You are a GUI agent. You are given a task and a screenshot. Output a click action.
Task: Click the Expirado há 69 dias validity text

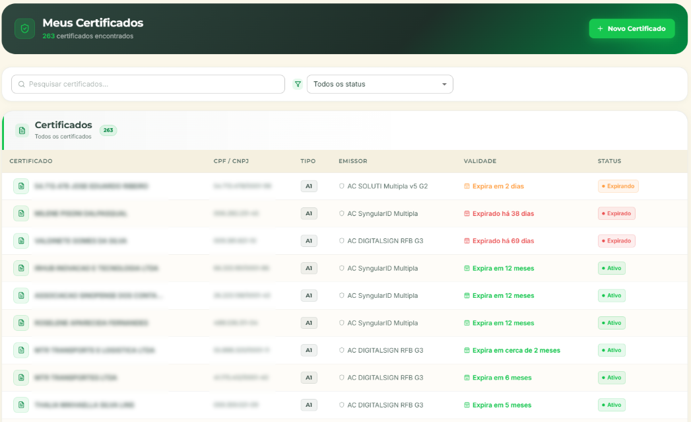(504, 241)
